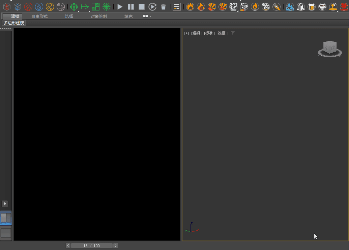349x250 pixels.
Task: Click the gray cube-in-circle icon
Action: 61,7
